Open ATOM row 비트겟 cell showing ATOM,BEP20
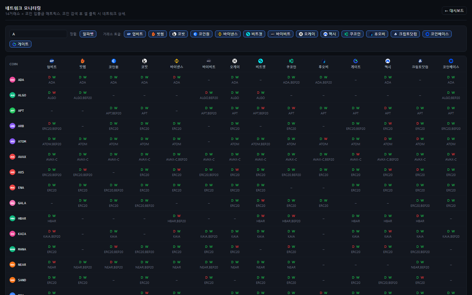Image resolution: width=472 pixels, height=295 pixels. pyautogui.click(x=261, y=142)
